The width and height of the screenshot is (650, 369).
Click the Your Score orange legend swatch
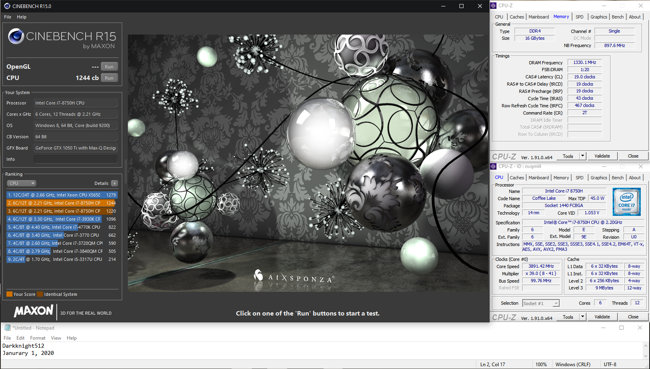click(x=9, y=294)
